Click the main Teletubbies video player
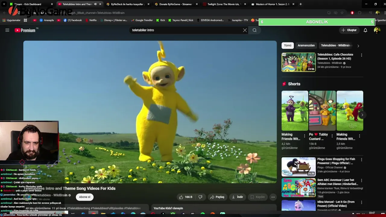The image size is (386, 217). tap(150, 112)
